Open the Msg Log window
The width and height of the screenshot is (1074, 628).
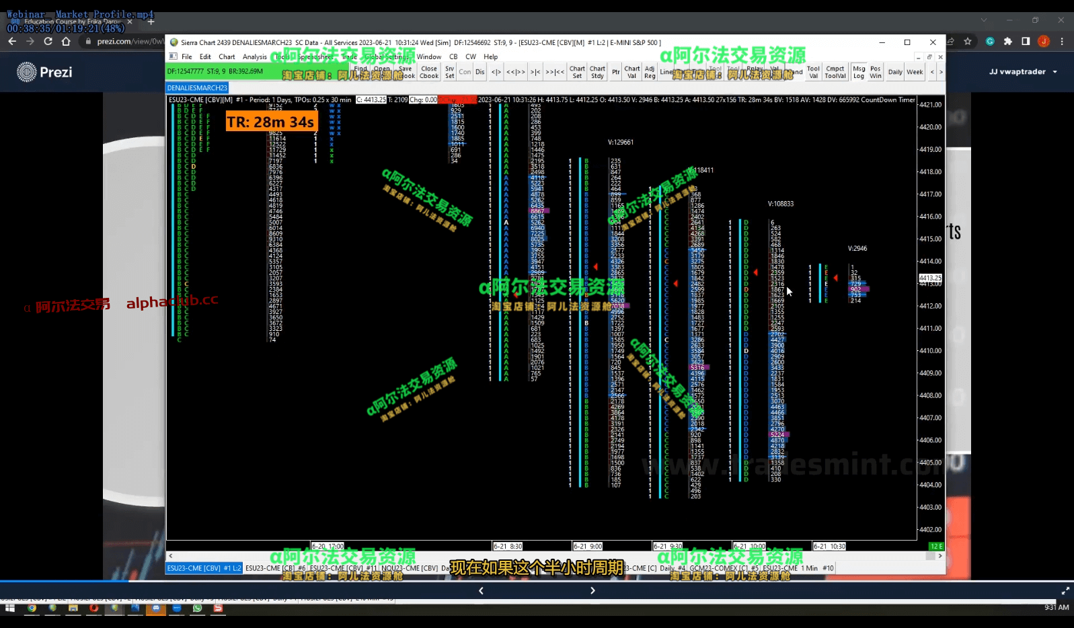[859, 72]
